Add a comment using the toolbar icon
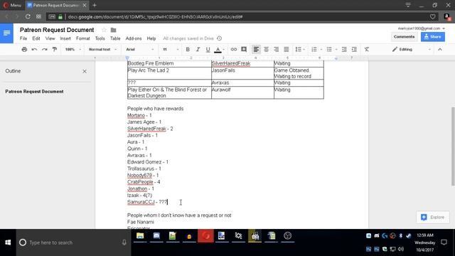 (x=244, y=49)
